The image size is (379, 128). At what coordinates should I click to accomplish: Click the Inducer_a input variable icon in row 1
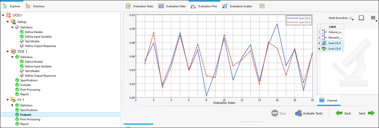tap(324, 32)
